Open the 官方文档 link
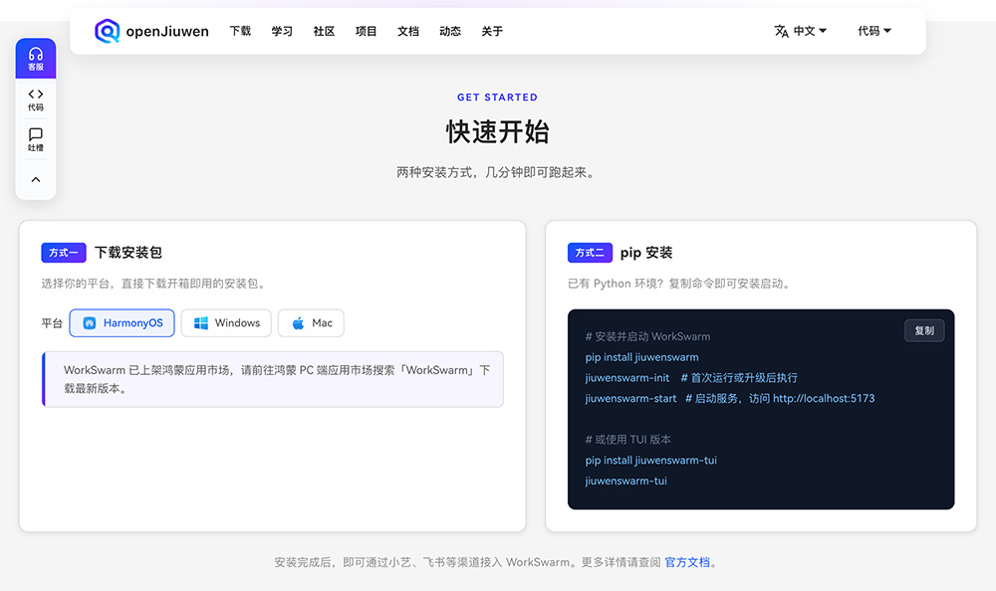This screenshot has width=996, height=591. pos(687,562)
